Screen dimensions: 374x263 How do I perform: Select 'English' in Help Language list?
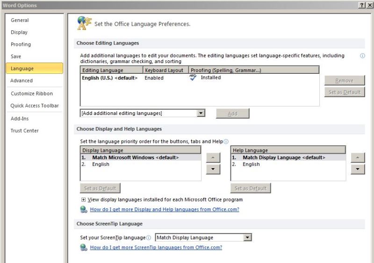(x=288, y=164)
